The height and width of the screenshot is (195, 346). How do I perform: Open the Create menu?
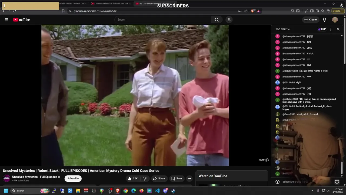tap(310, 19)
